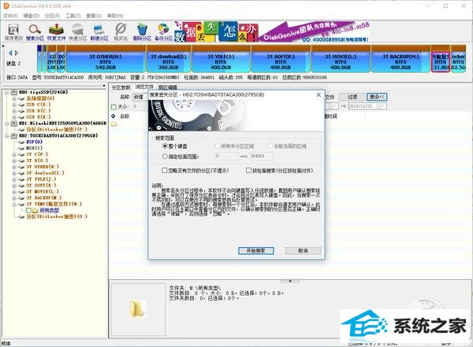The height and width of the screenshot is (347, 473).
Task: Click the Format (格式化) toolbar icon
Action: coord(121,32)
